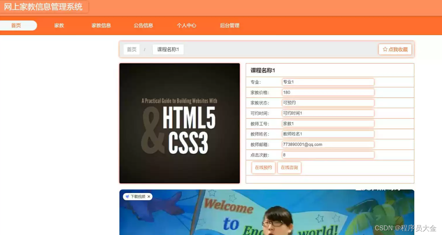Go to 家教信息 in the nav bar
The width and height of the screenshot is (442, 235).
tap(101, 25)
